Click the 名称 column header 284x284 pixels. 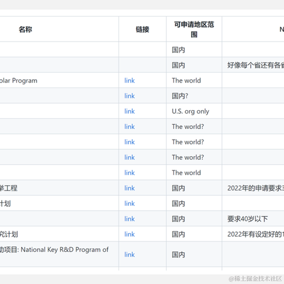tap(25, 30)
